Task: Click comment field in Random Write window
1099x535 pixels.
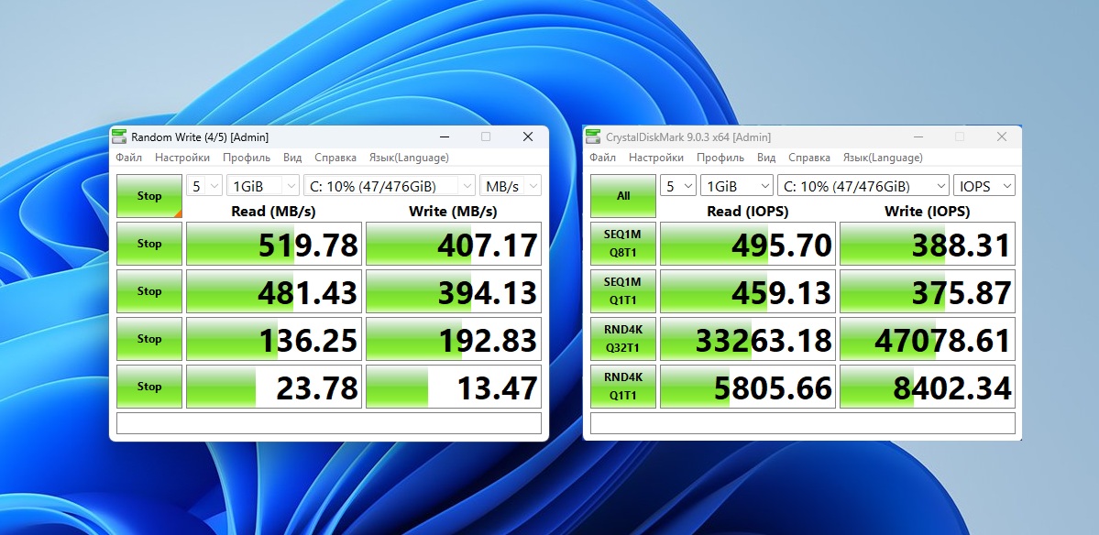Action: point(329,423)
